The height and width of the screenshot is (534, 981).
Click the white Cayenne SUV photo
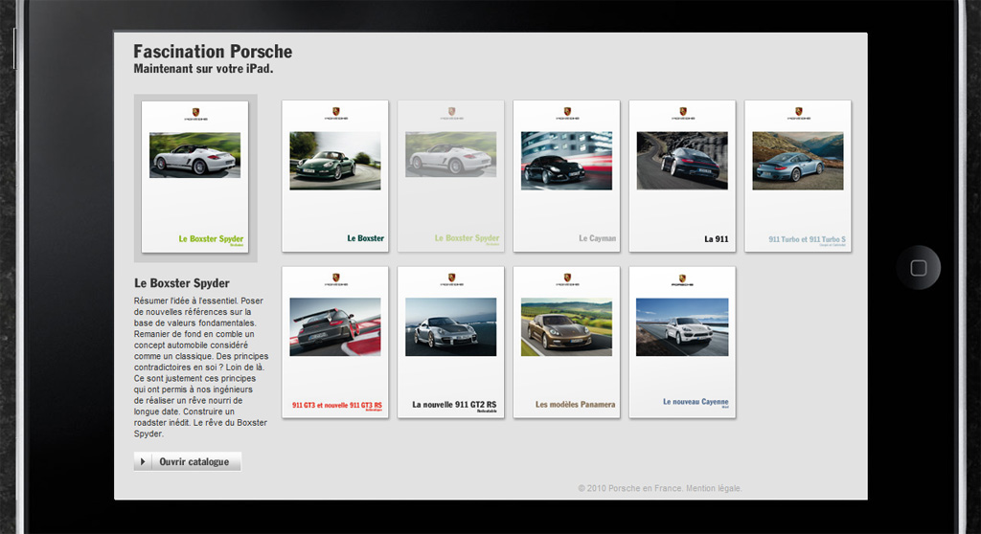pos(682,327)
